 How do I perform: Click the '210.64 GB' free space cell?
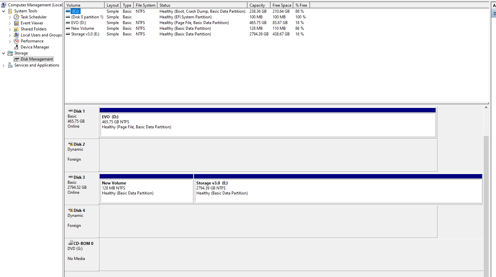click(x=281, y=11)
